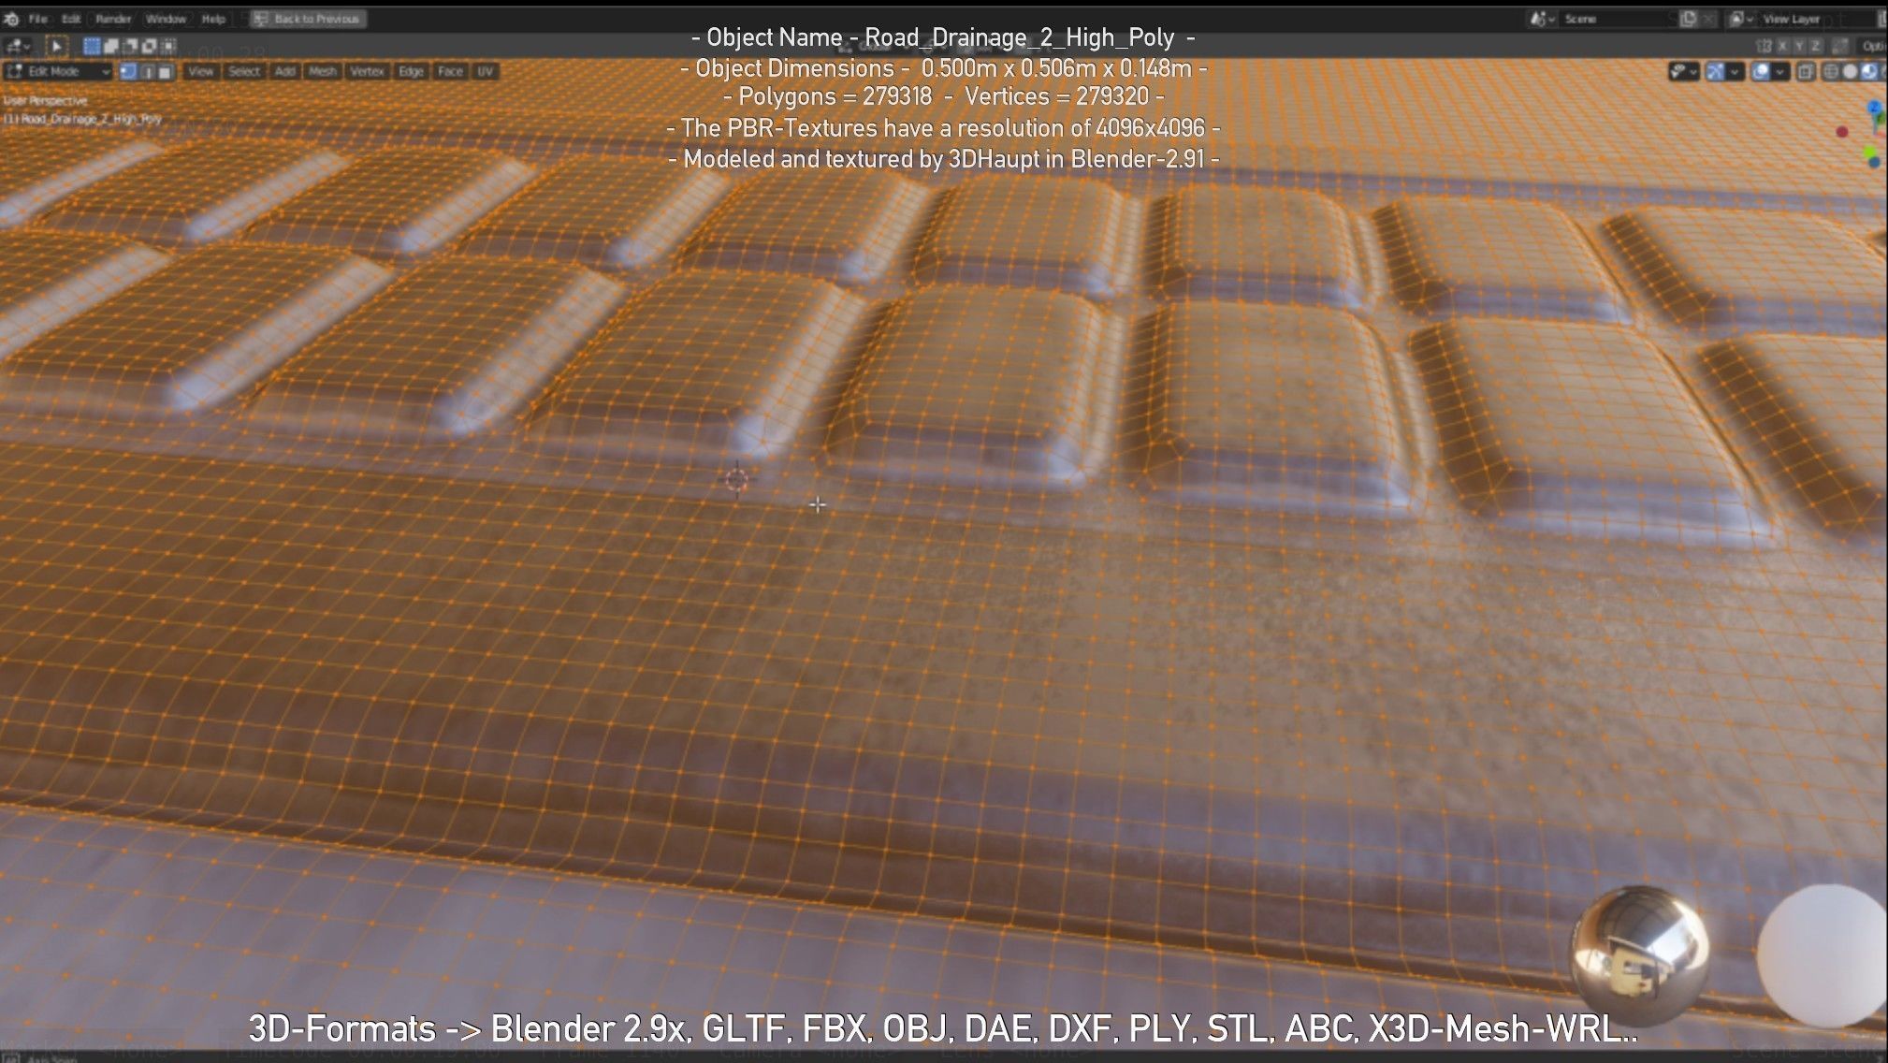The width and height of the screenshot is (1888, 1063).
Task: Toggle Y axis mirror
Action: point(1799,46)
